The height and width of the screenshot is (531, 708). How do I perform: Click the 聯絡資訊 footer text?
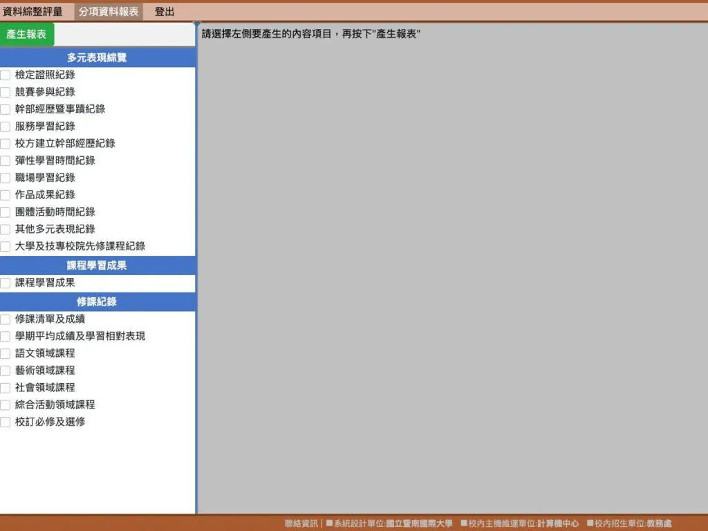(301, 523)
